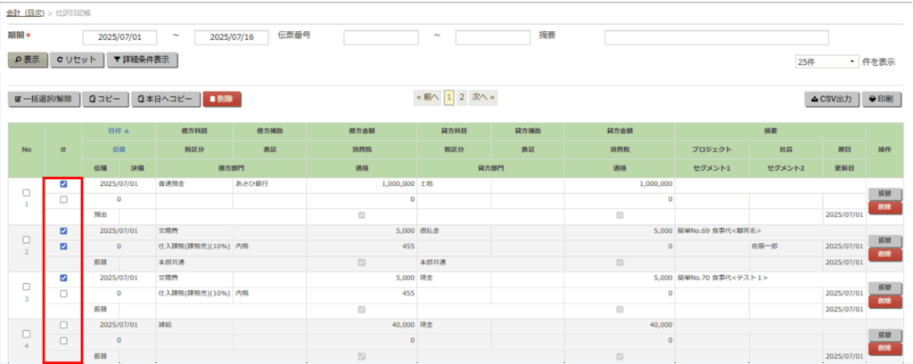Sort by the 伝番 column header link
This screenshot has width=913, height=364.
click(x=119, y=150)
